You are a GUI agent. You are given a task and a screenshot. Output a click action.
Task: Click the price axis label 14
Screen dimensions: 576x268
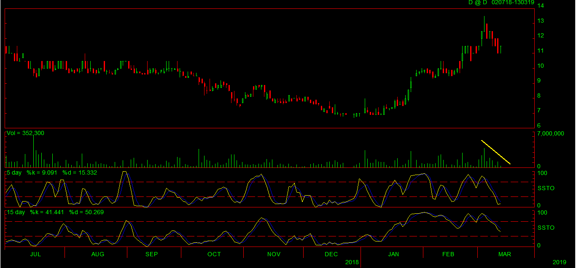click(541, 6)
